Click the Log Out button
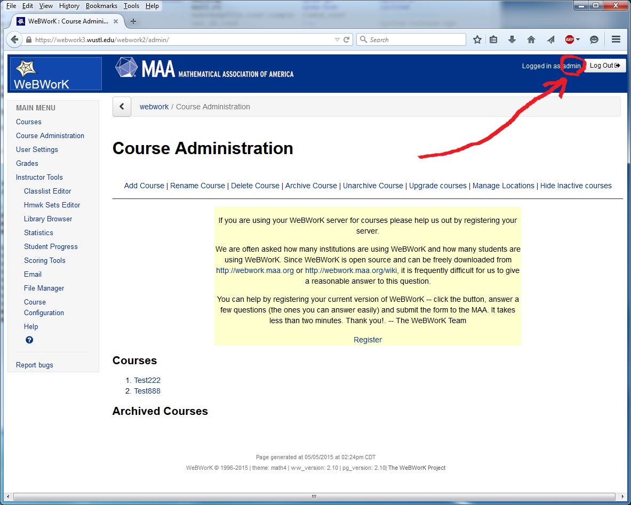 coord(605,66)
